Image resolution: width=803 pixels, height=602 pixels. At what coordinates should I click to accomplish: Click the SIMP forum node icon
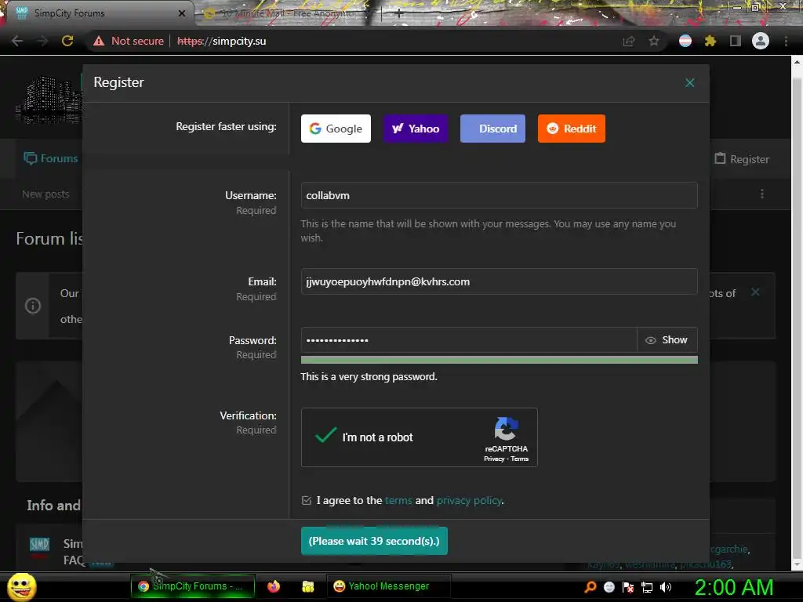39,545
